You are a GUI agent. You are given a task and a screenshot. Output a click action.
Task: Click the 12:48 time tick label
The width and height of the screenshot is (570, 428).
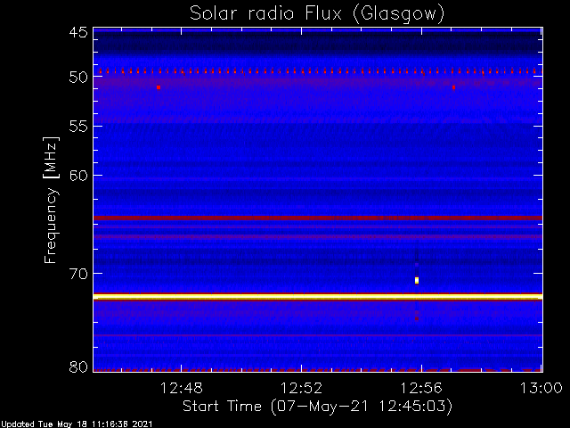tap(182, 389)
